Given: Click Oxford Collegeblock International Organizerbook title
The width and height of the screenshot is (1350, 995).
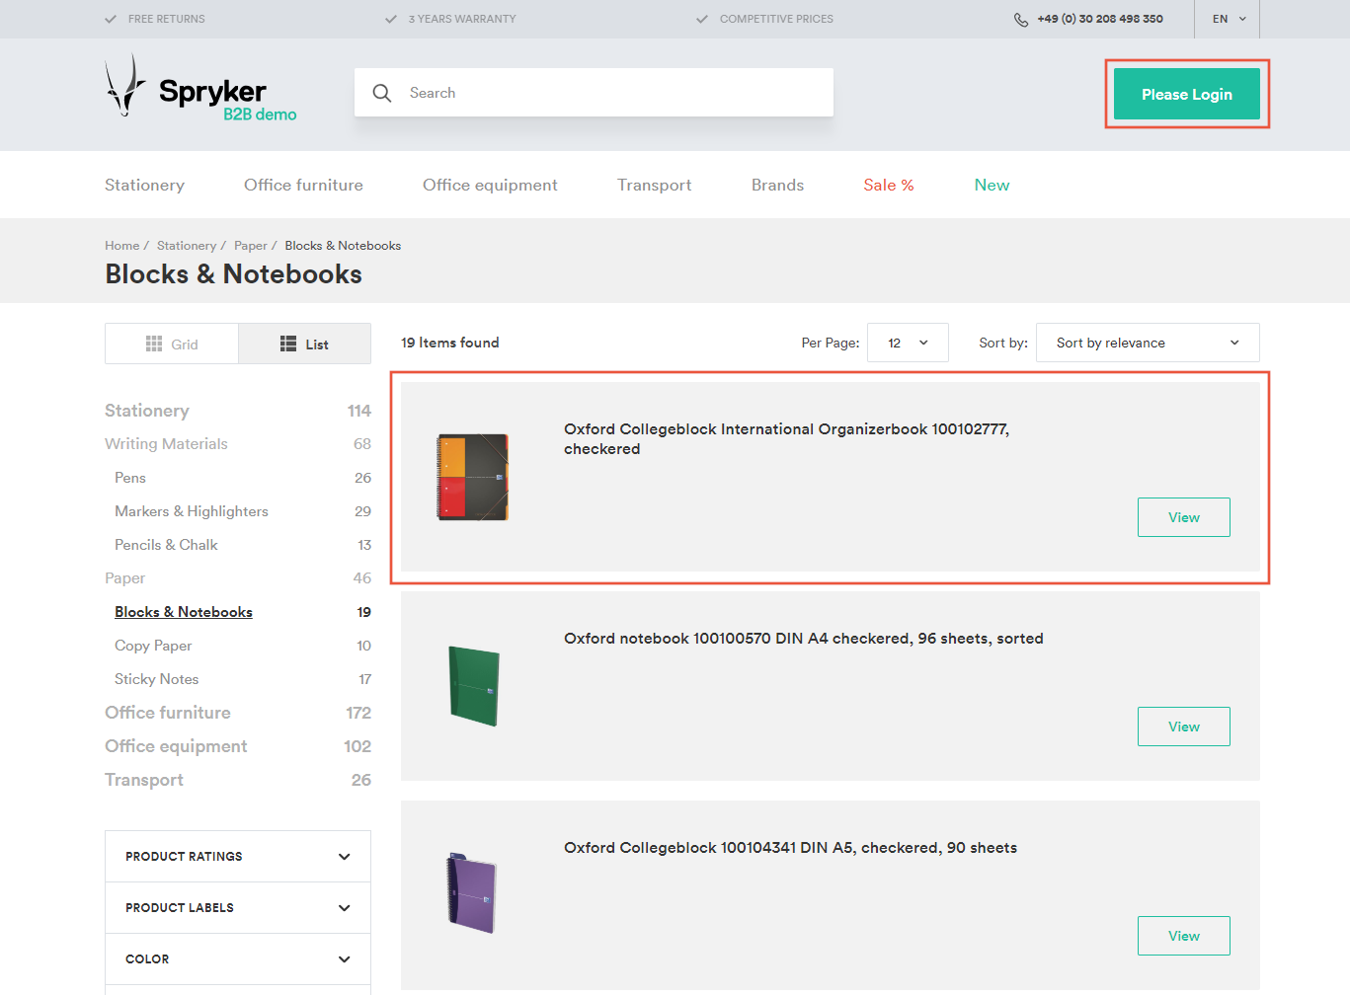Looking at the screenshot, I should [786, 439].
